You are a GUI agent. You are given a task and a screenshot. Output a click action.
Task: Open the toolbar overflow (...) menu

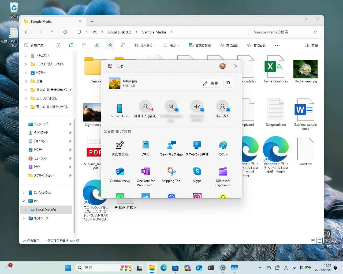(x=277, y=45)
